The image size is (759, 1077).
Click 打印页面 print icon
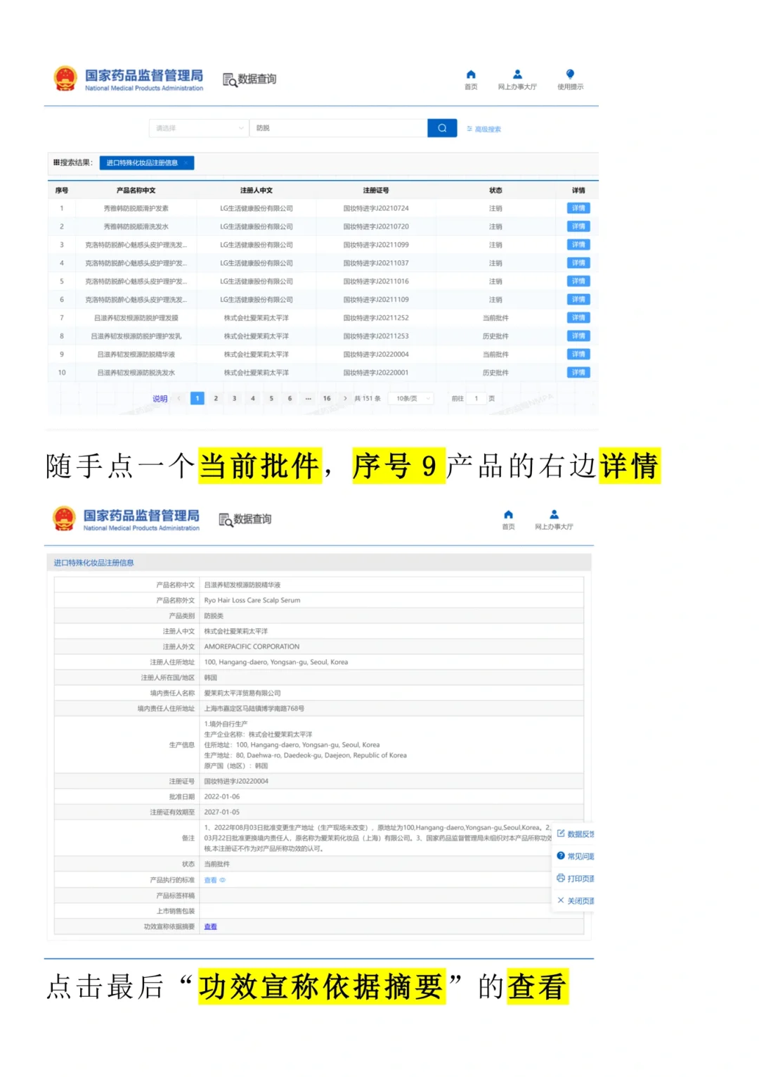(561, 878)
